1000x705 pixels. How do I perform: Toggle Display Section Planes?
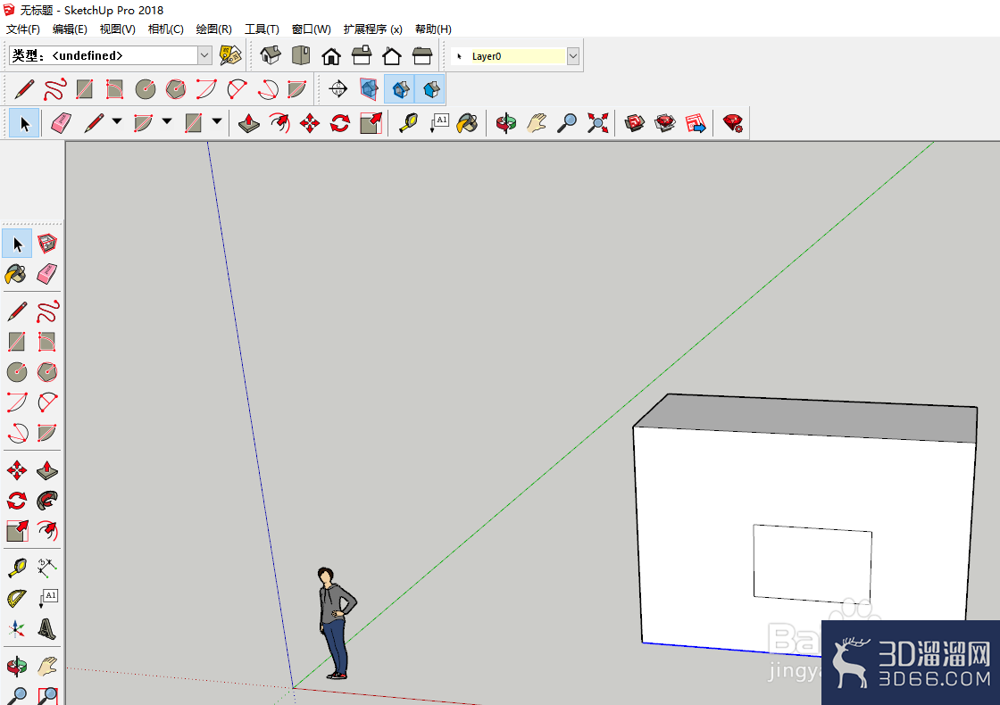point(369,88)
